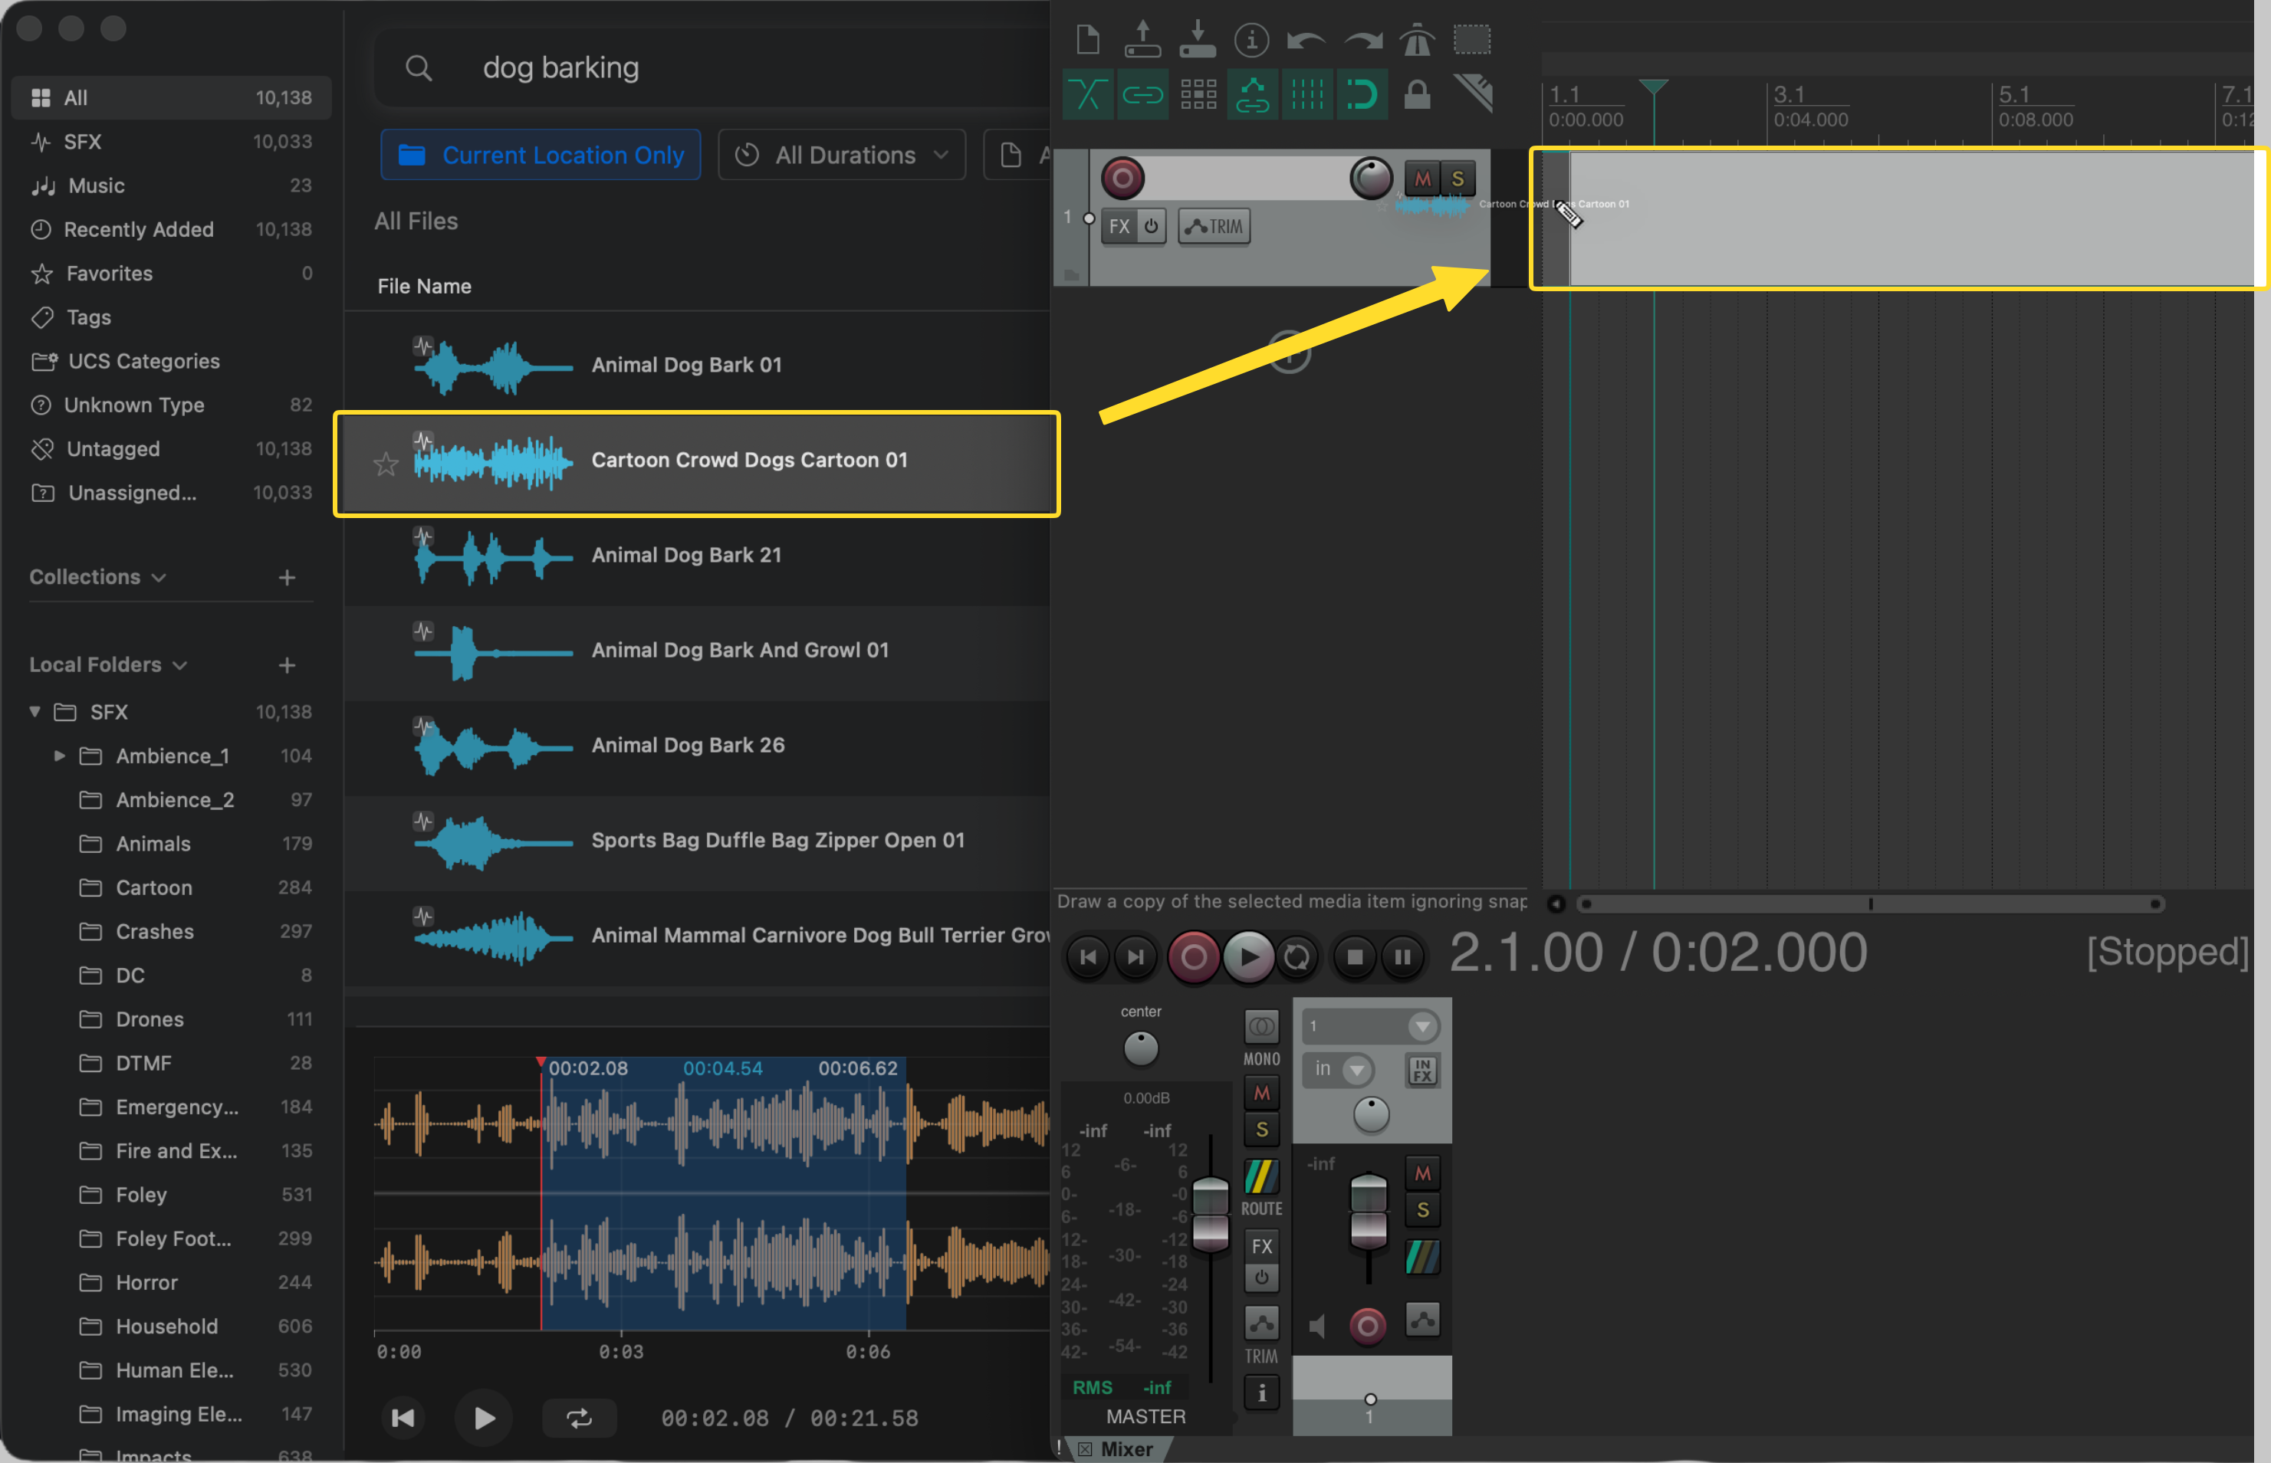The width and height of the screenshot is (2271, 1463).
Task: Click the REAPER transport stop button
Action: (x=1355, y=956)
